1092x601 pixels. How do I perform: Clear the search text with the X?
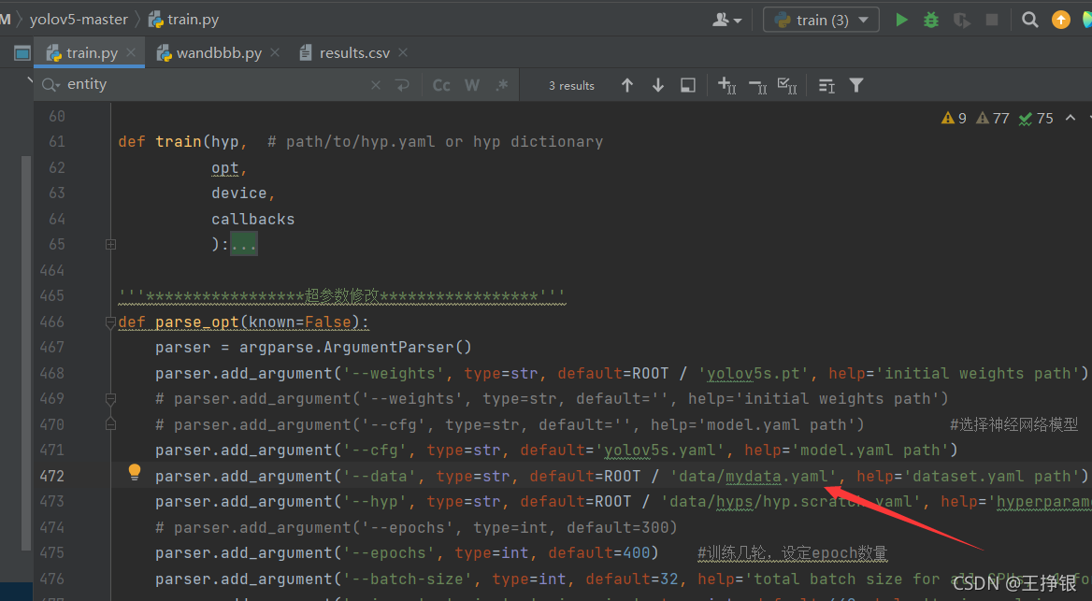[376, 85]
